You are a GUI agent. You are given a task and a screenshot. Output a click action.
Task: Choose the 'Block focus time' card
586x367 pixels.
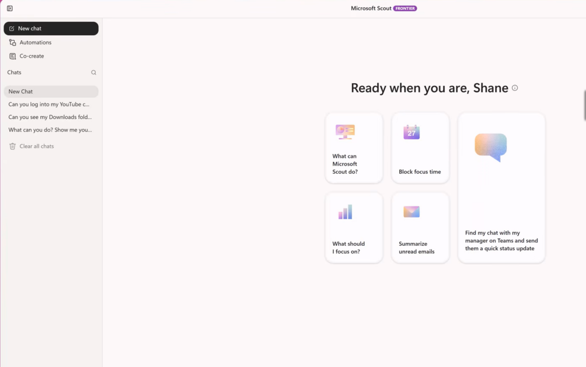[x=420, y=148]
